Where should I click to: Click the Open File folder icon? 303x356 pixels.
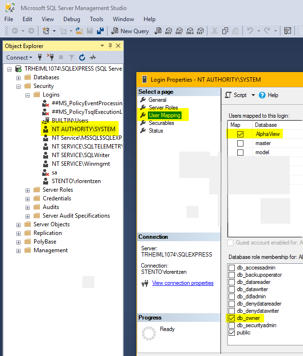pyautogui.click(x=78, y=31)
